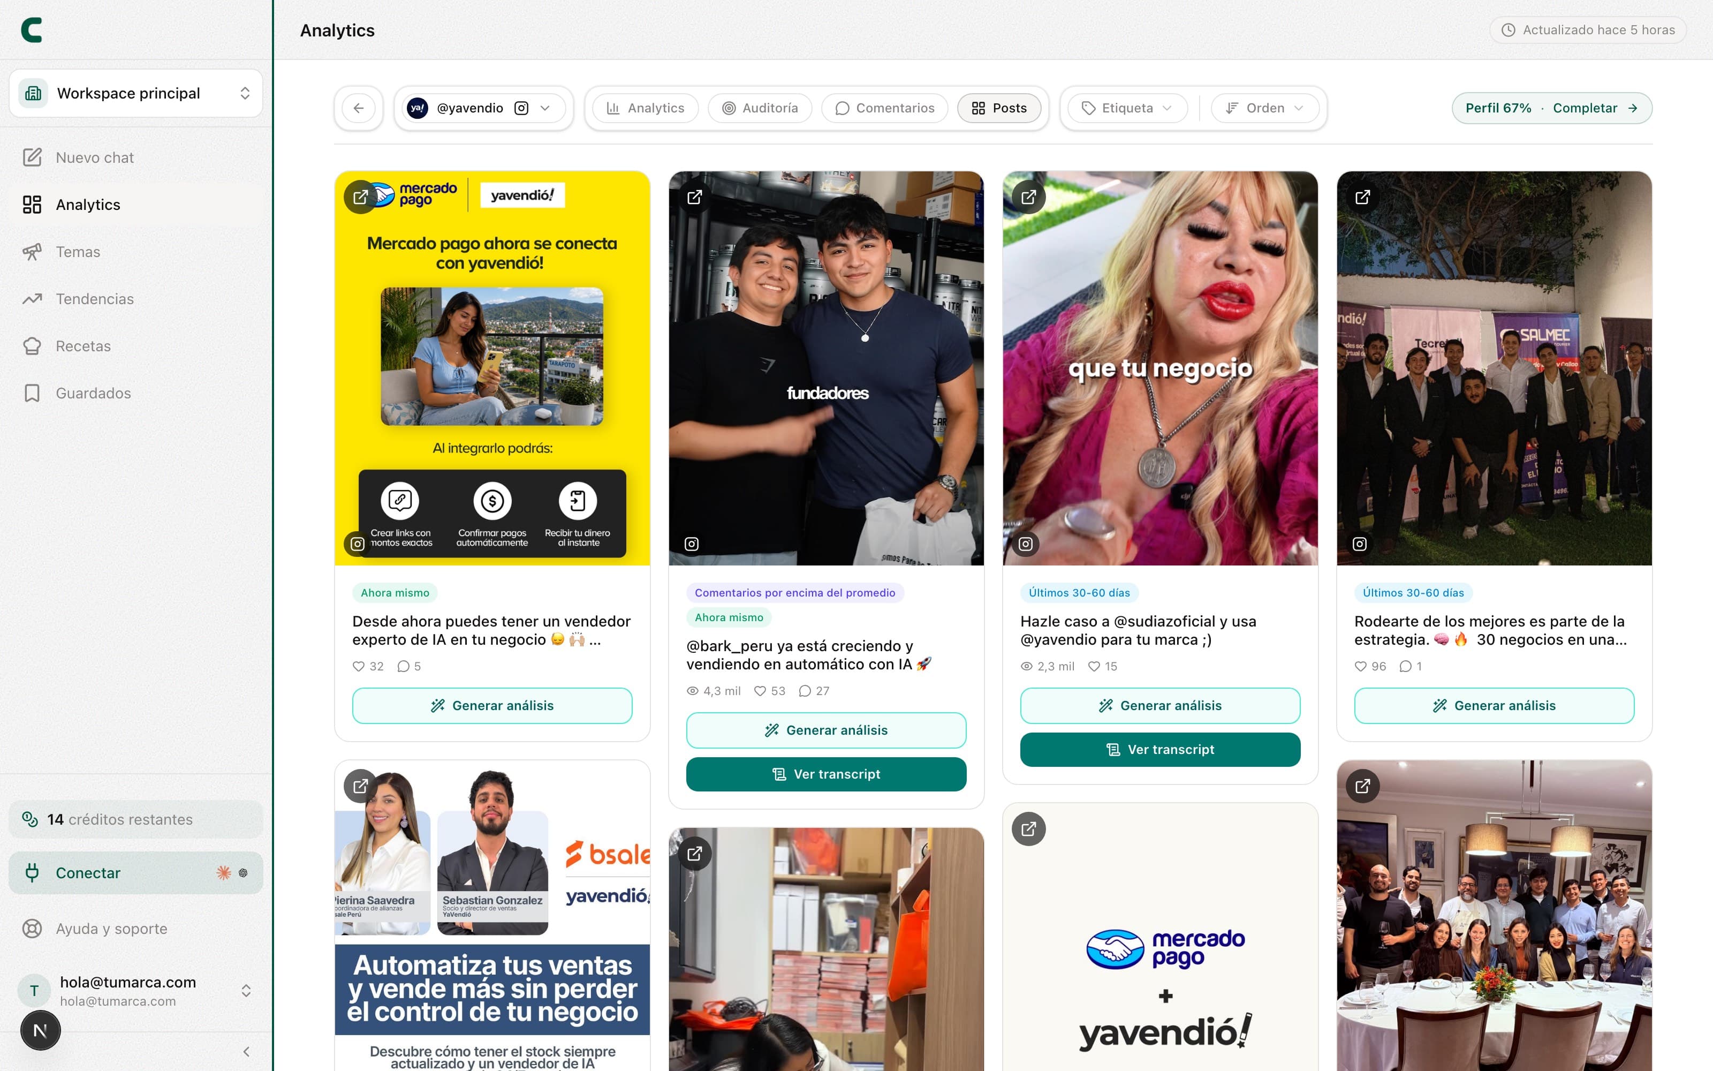Open the SALMEC group photo thumbnail
Image resolution: width=1713 pixels, height=1071 pixels.
coord(1494,368)
